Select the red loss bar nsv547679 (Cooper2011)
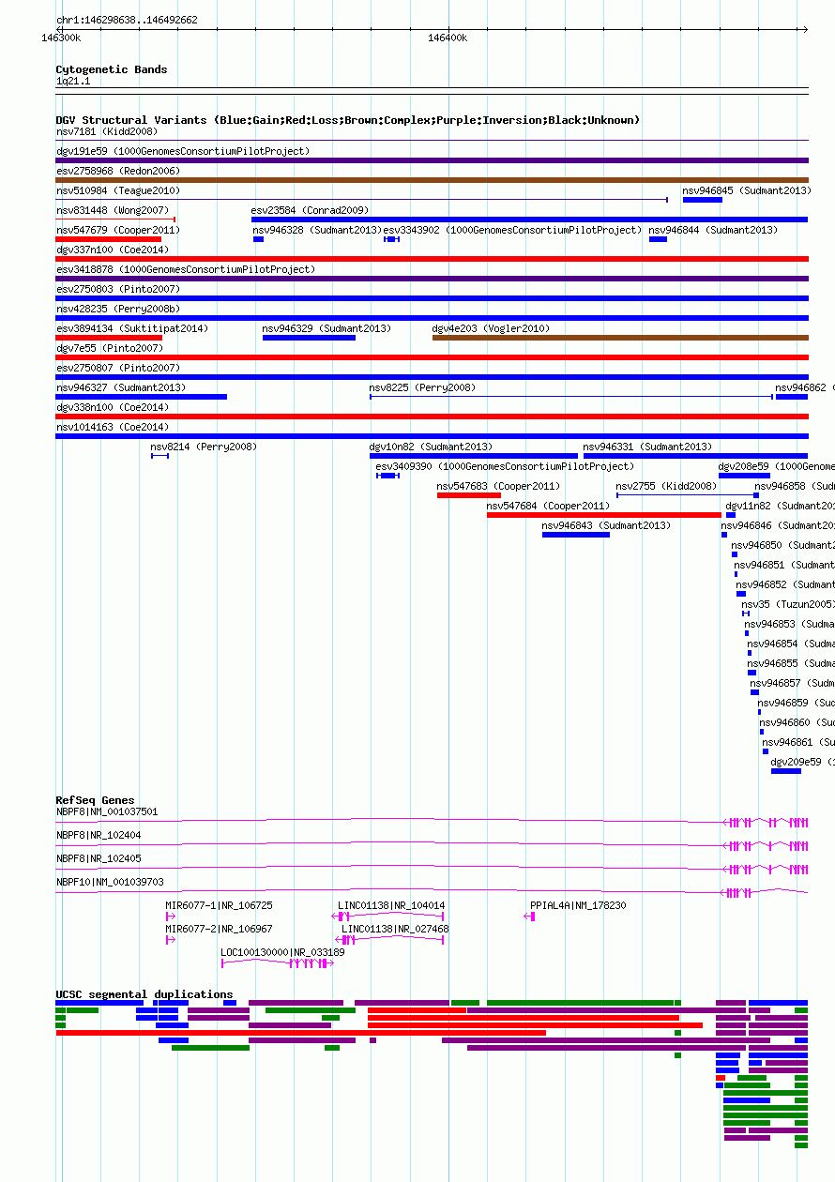 pyautogui.click(x=109, y=239)
